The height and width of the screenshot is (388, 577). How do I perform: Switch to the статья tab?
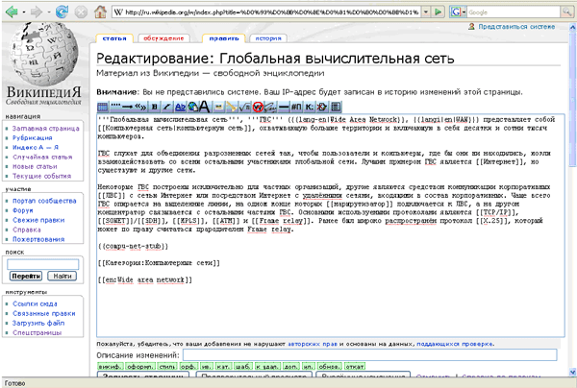point(114,38)
